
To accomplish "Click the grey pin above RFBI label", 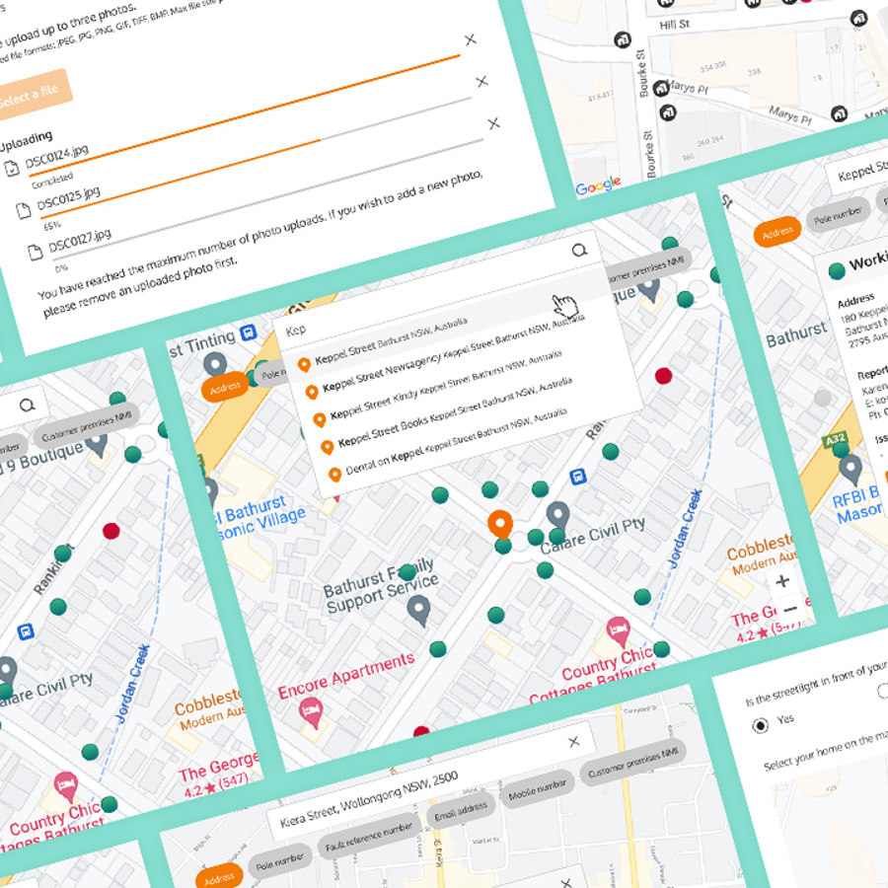I will (x=851, y=469).
